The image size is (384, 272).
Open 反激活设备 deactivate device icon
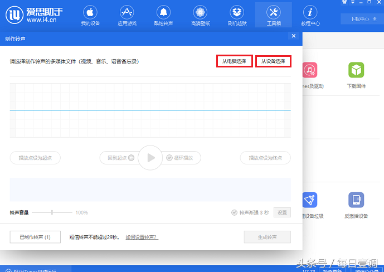(x=356, y=200)
